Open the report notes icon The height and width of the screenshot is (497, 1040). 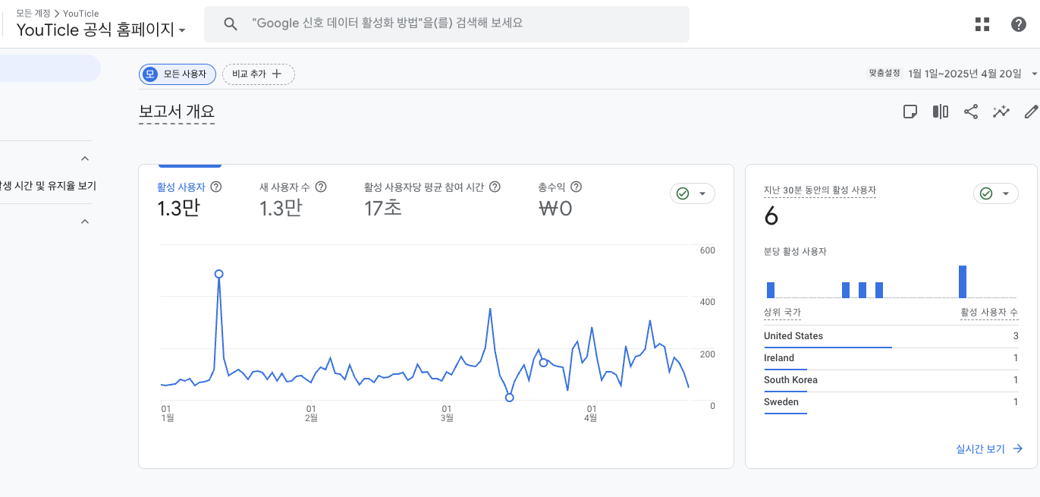pyautogui.click(x=910, y=112)
